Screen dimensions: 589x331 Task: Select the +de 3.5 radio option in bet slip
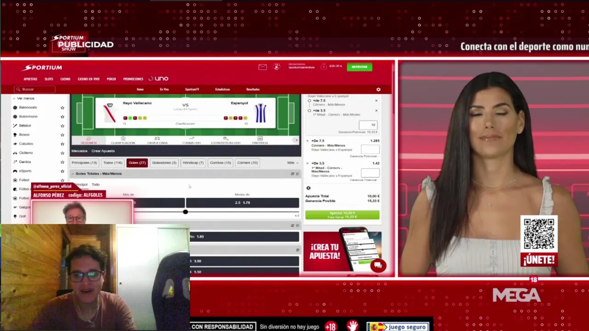click(309, 111)
